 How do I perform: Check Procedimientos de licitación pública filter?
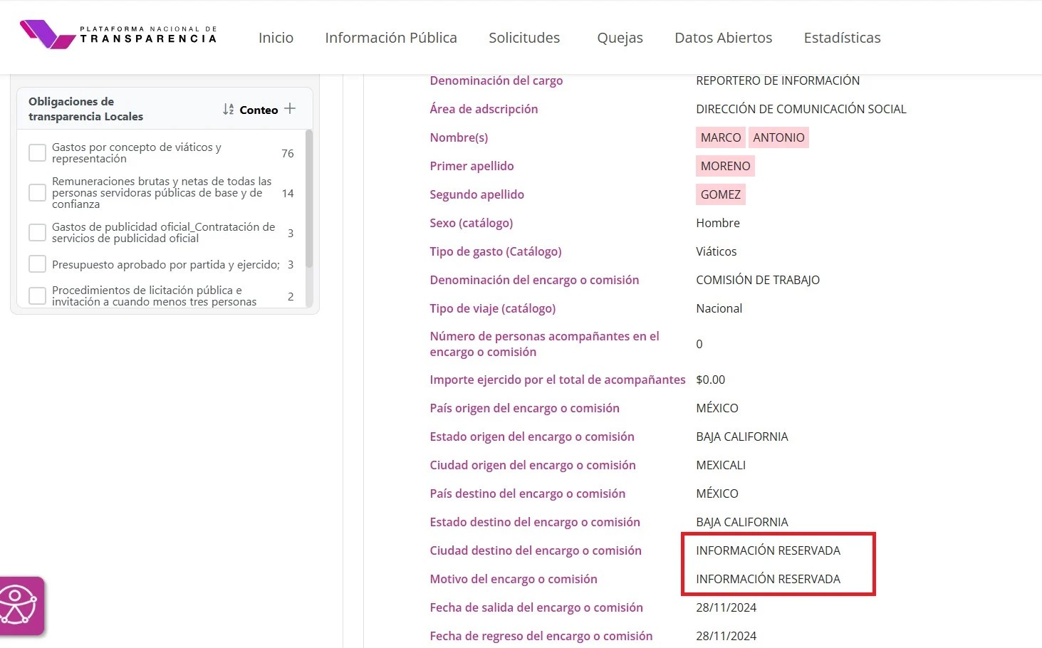pyautogui.click(x=37, y=296)
